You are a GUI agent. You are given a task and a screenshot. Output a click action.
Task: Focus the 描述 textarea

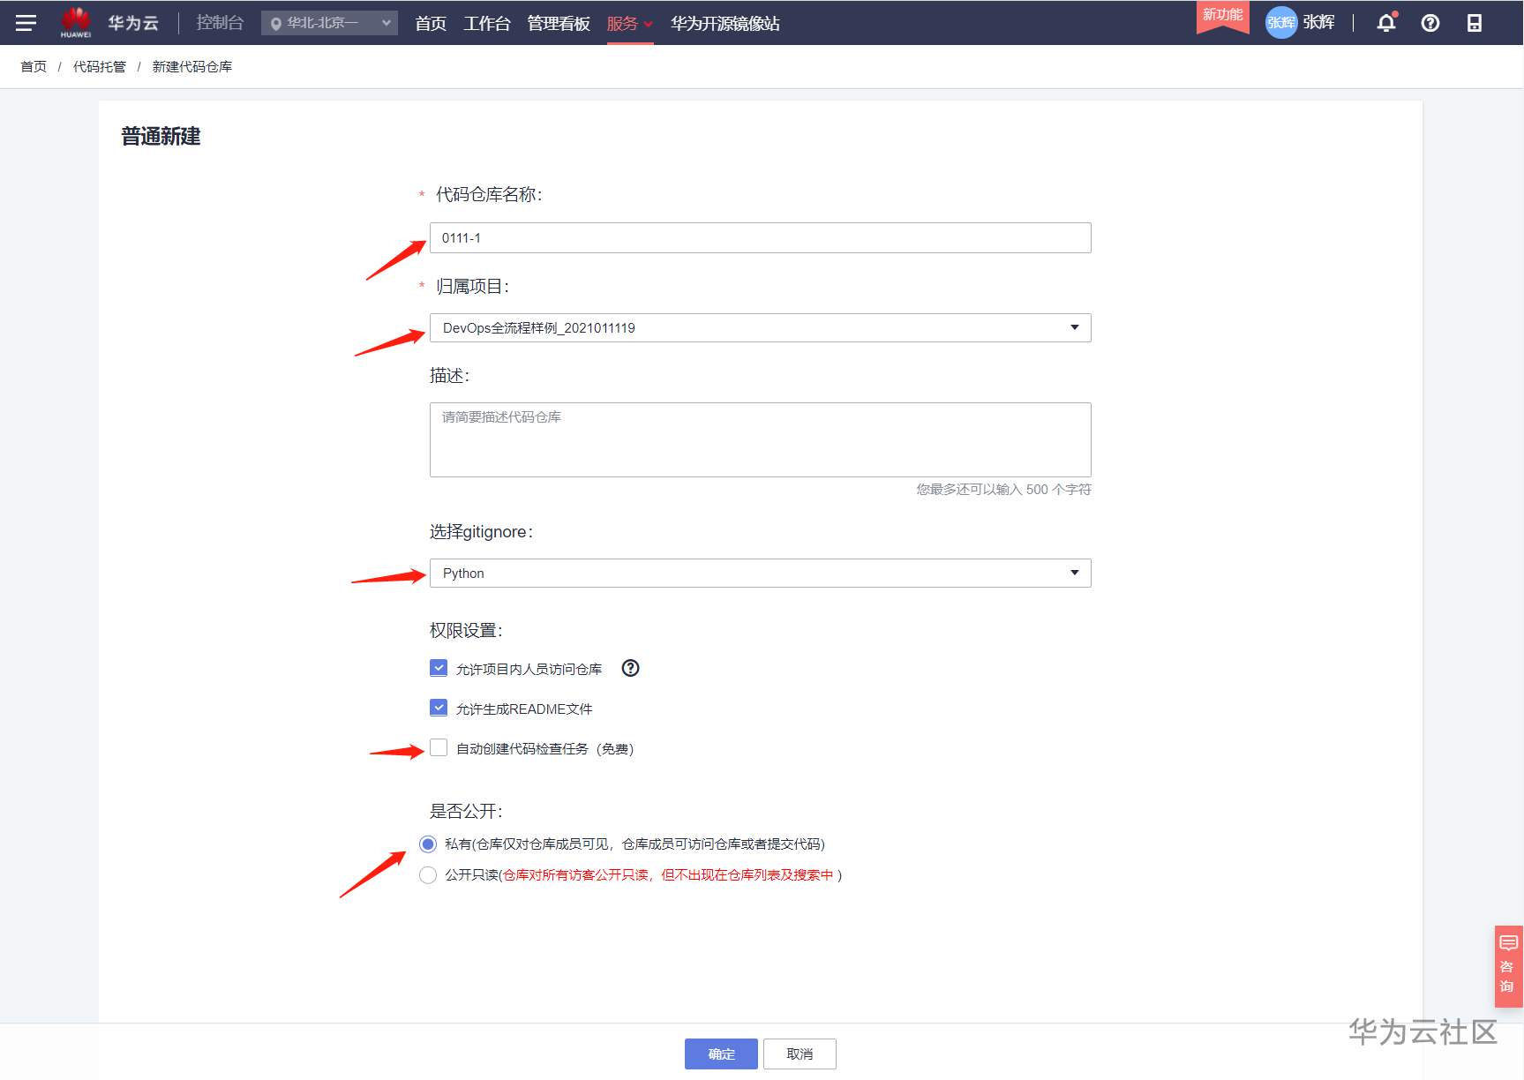(x=761, y=439)
